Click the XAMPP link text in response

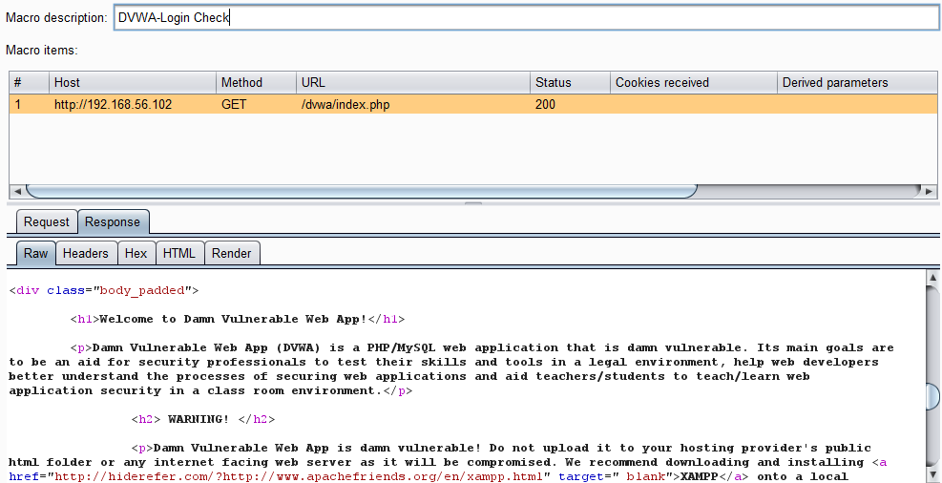tap(698, 477)
